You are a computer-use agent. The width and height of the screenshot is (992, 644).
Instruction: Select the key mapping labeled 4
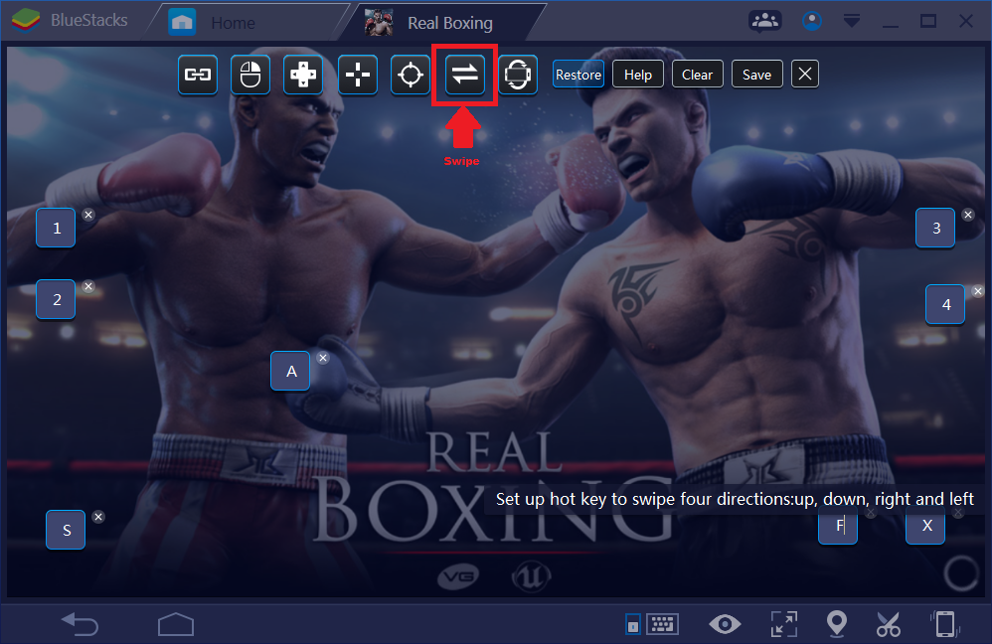946,304
